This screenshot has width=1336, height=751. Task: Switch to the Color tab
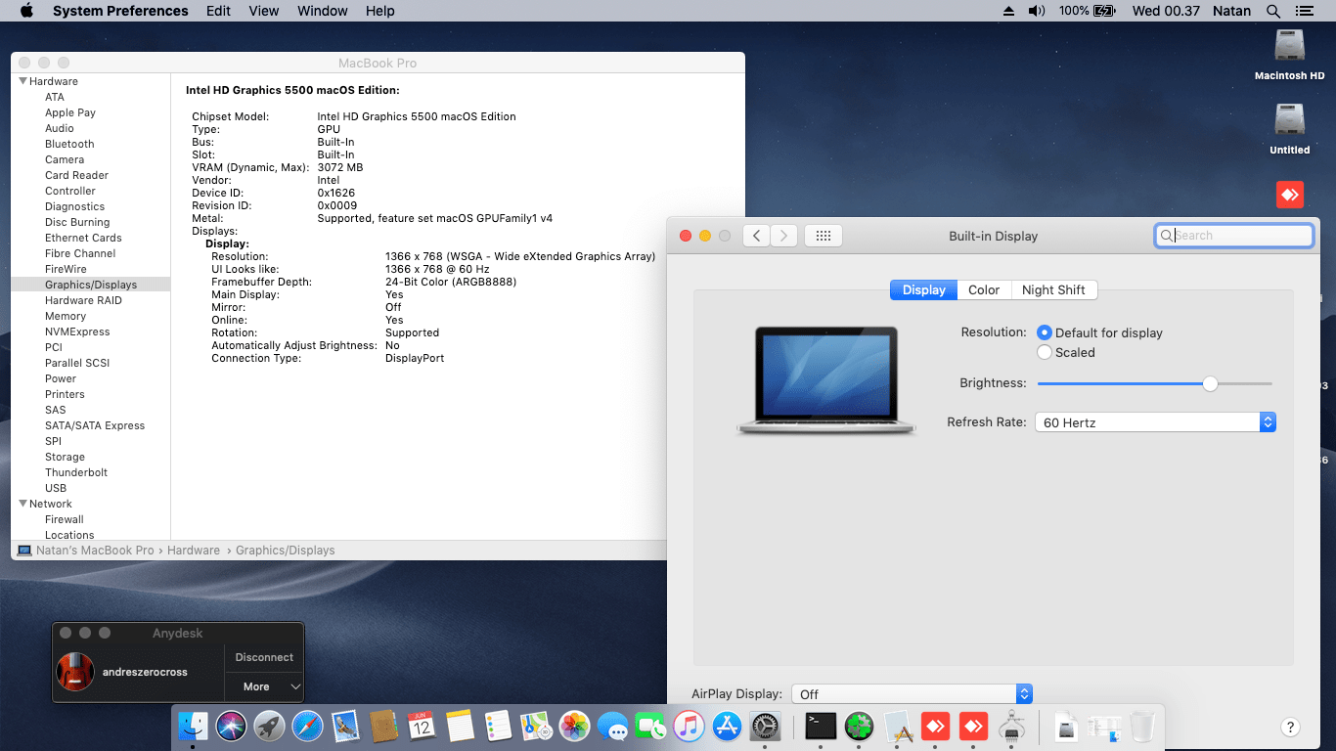984,289
